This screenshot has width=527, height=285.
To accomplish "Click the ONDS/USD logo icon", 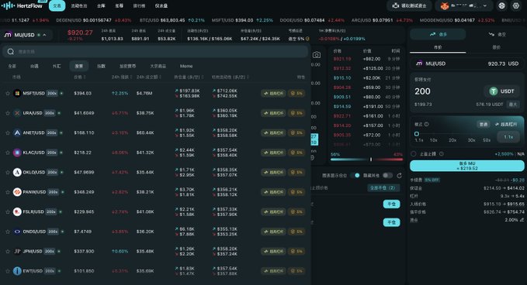I will click(x=17, y=232).
